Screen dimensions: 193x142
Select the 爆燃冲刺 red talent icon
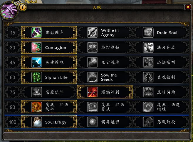(x=92, y=92)
